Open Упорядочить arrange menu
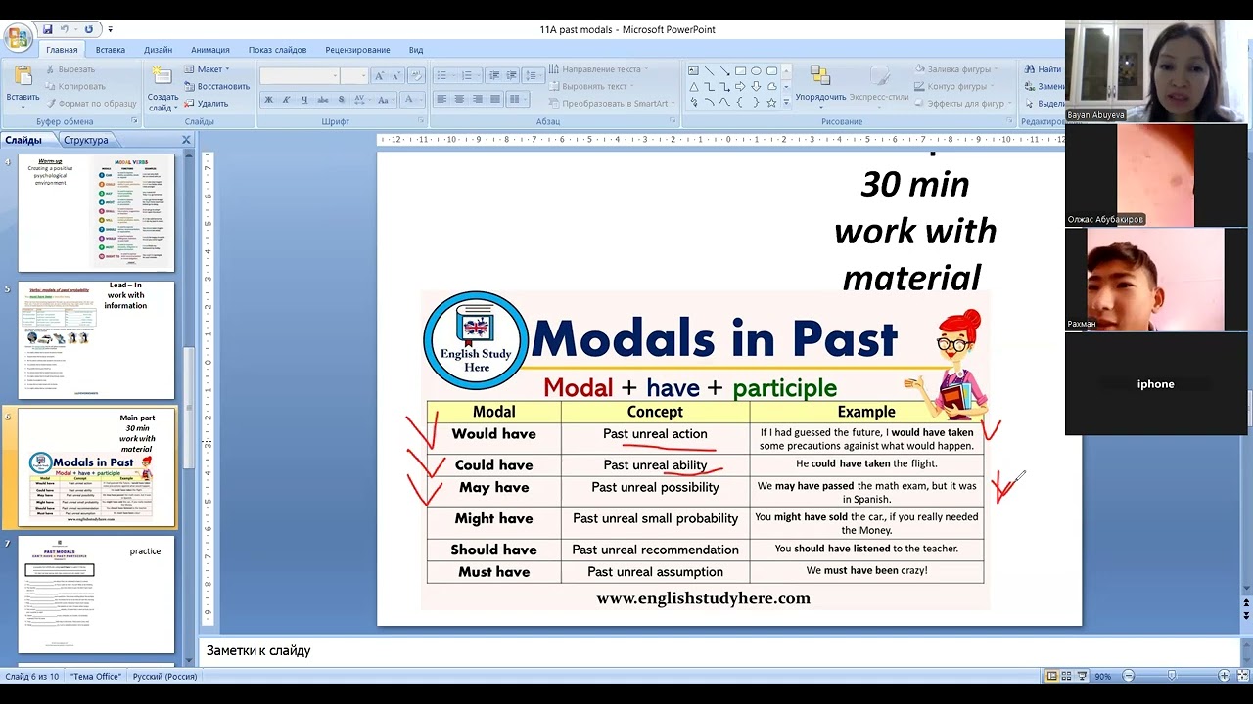This screenshot has width=1253, height=704. pyautogui.click(x=820, y=86)
